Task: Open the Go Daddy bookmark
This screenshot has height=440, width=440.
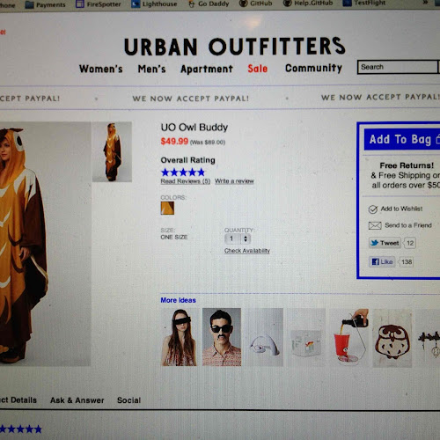Action: 209,4
